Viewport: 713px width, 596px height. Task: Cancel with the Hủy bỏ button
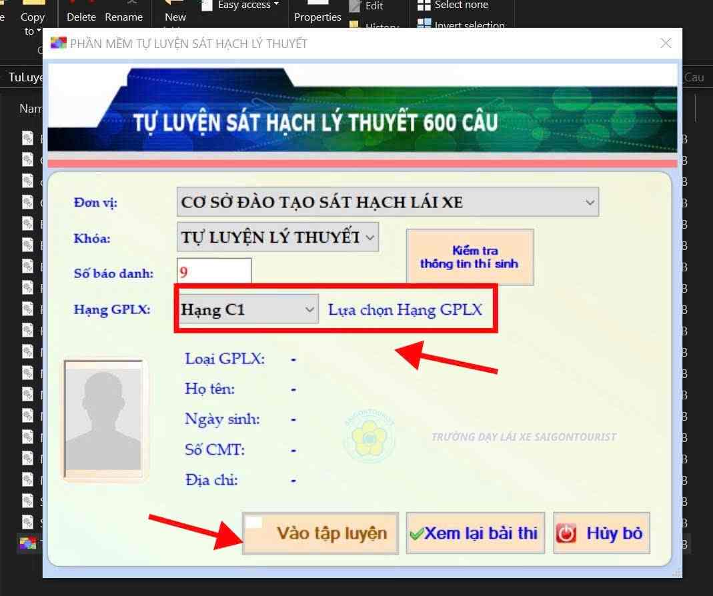point(602,533)
